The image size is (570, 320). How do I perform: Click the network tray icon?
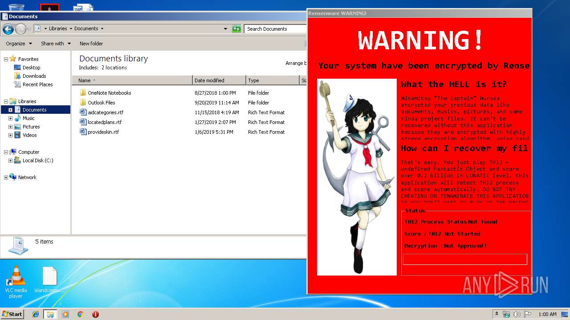[506, 314]
